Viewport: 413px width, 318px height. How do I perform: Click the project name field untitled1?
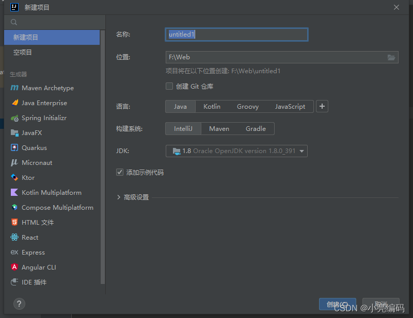(236, 35)
